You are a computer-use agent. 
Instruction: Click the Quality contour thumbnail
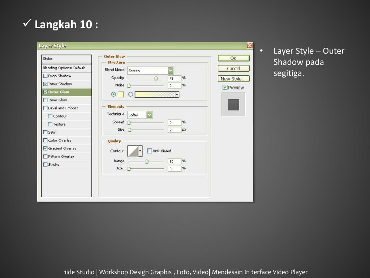(133, 151)
